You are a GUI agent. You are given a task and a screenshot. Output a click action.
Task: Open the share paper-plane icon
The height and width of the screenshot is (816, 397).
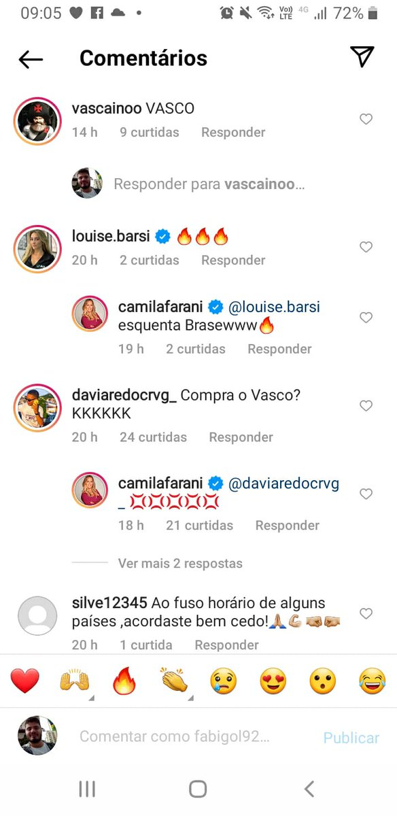(x=362, y=57)
